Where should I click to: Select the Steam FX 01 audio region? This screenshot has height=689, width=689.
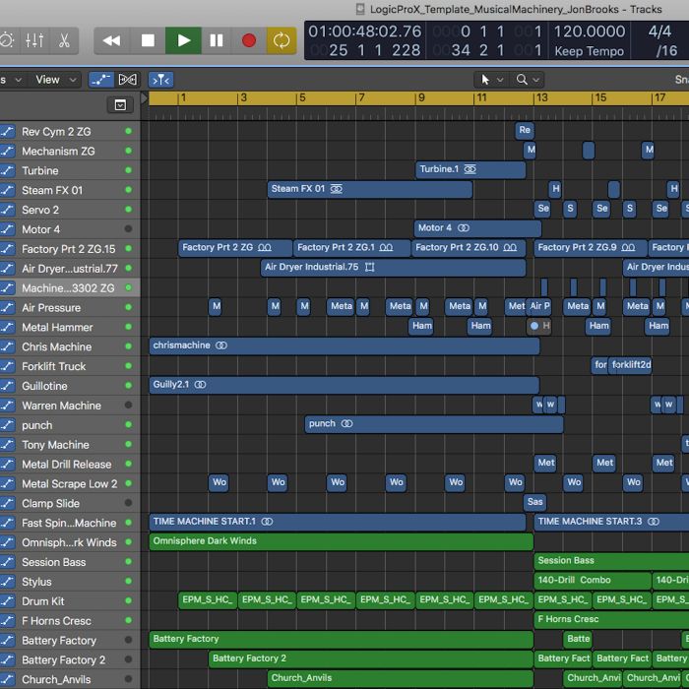click(369, 189)
